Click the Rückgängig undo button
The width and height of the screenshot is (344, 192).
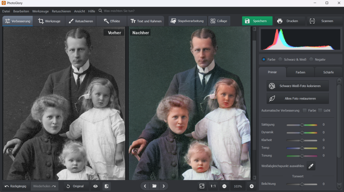coord(15,186)
